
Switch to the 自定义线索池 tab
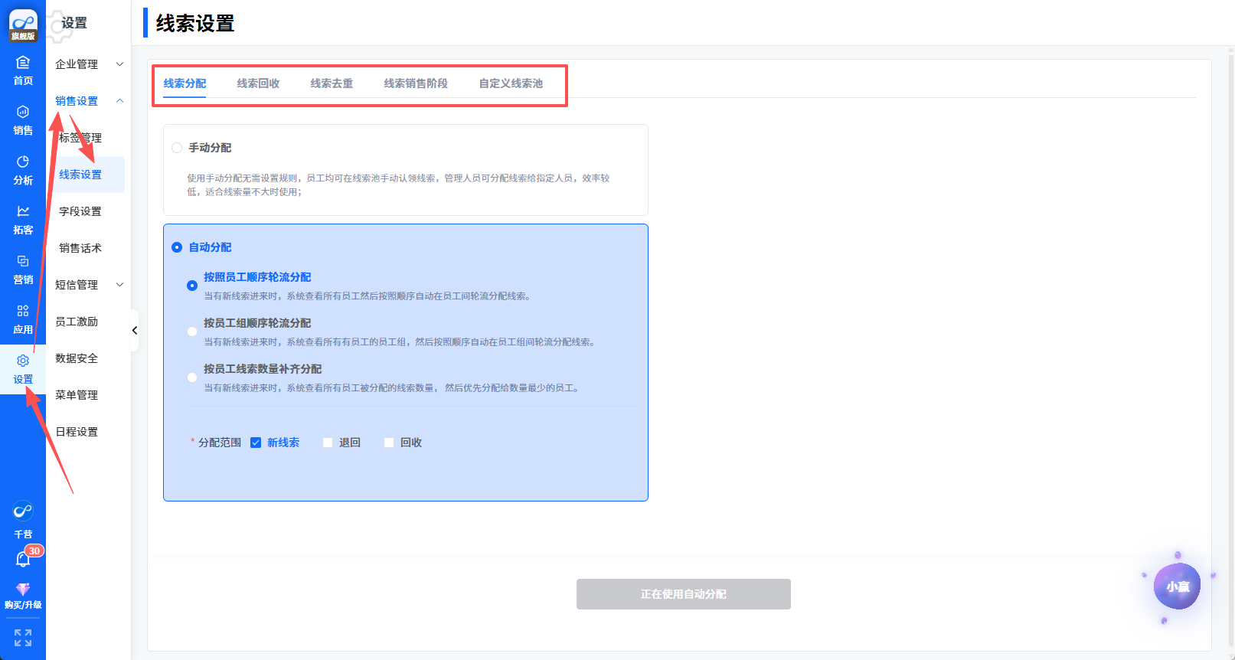coord(511,83)
